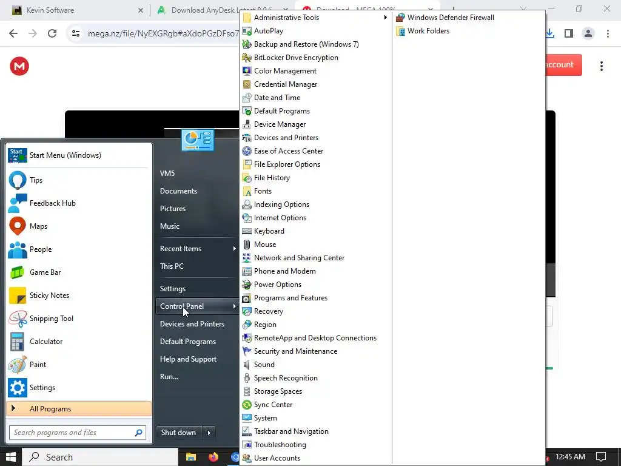Select Pictures in start menu
Viewport: 621px width, 466px height.
[173, 209]
